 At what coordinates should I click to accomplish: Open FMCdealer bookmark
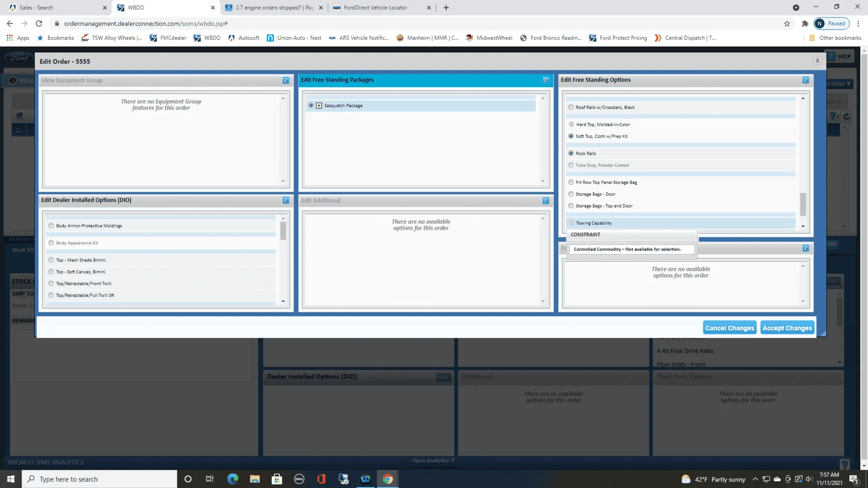[x=168, y=38]
